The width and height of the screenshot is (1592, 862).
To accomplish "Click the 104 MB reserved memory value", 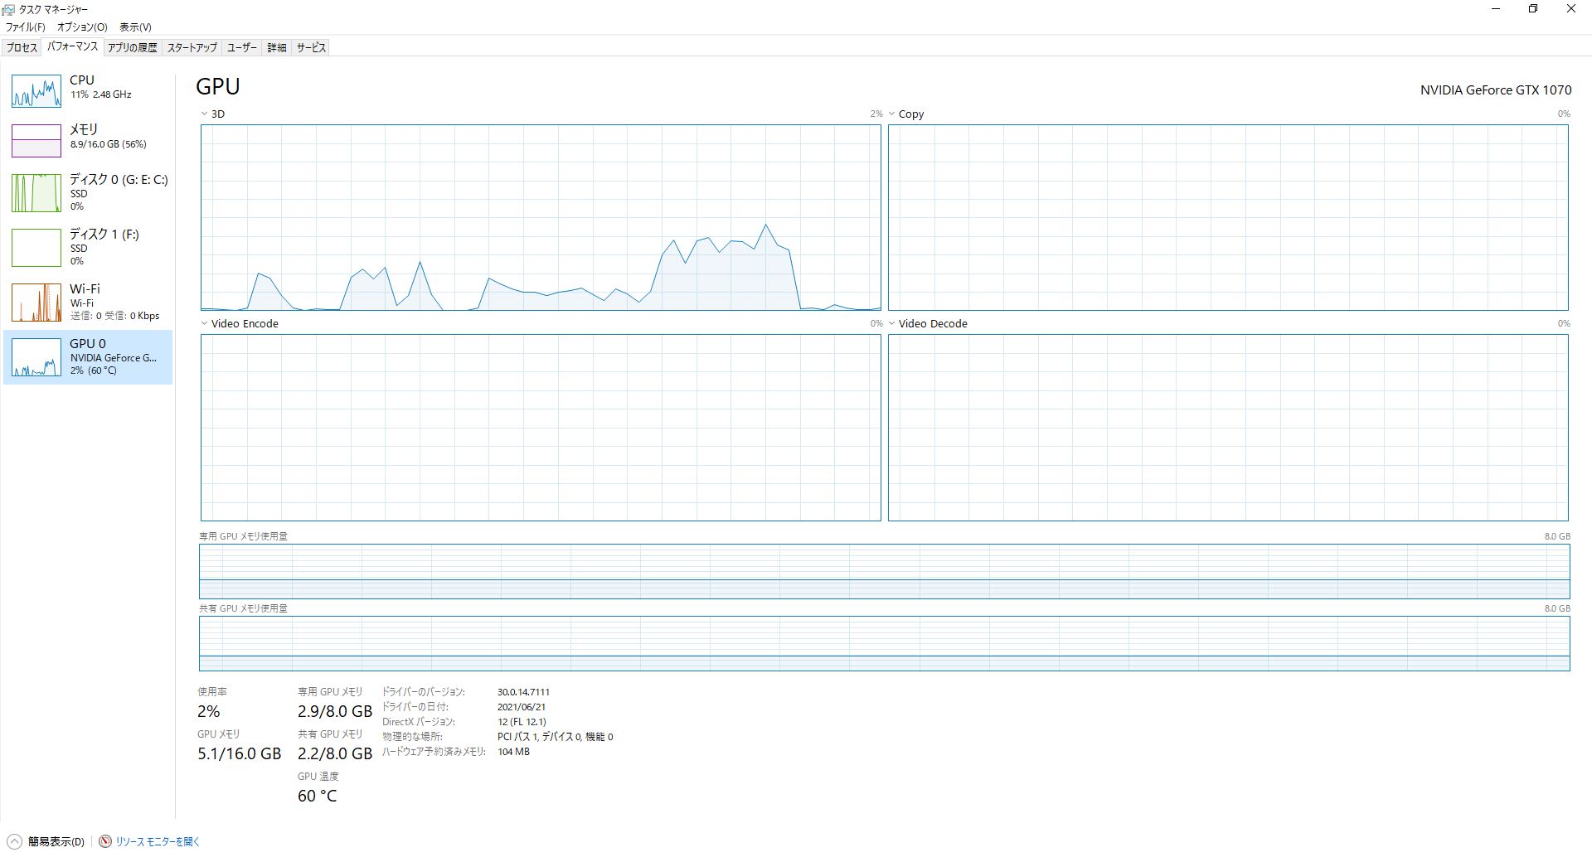I will coord(513,752).
